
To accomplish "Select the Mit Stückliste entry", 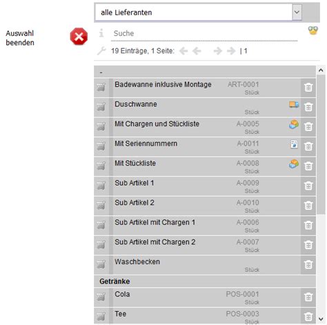I will (205, 166).
